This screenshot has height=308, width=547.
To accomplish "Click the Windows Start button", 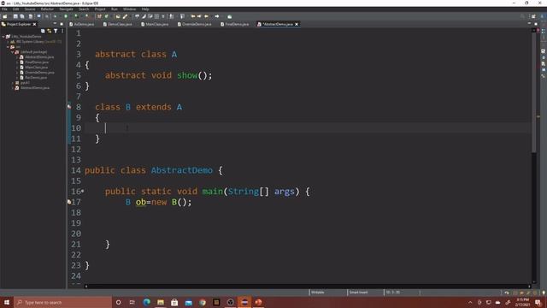I will coord(7,302).
